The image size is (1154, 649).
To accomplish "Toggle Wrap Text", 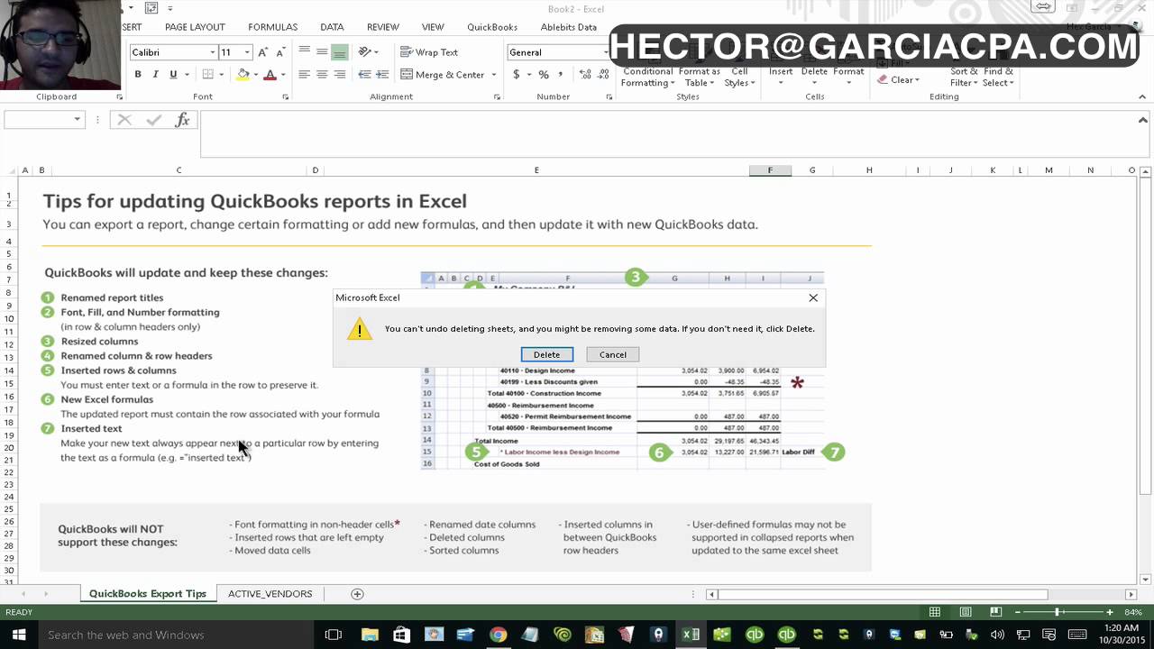I will pyautogui.click(x=429, y=52).
